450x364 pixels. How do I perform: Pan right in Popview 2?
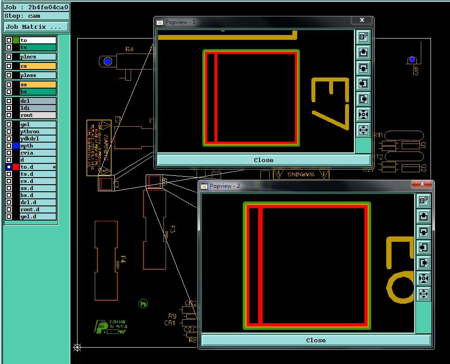[423, 263]
